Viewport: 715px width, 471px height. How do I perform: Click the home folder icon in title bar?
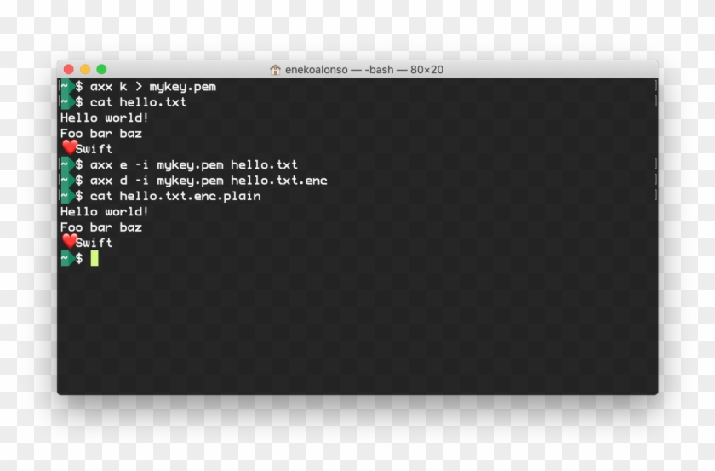275,70
